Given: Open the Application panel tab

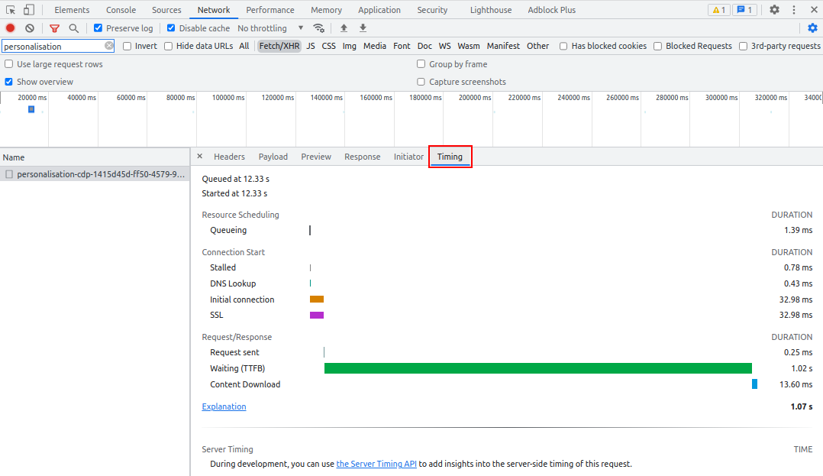Looking at the screenshot, I should pos(379,10).
